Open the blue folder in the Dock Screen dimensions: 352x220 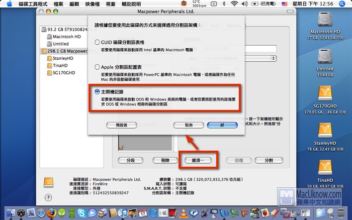pos(321,213)
